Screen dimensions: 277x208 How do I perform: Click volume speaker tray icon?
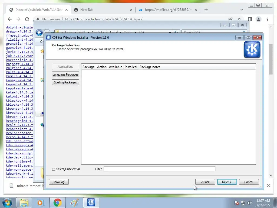[x=249, y=203]
